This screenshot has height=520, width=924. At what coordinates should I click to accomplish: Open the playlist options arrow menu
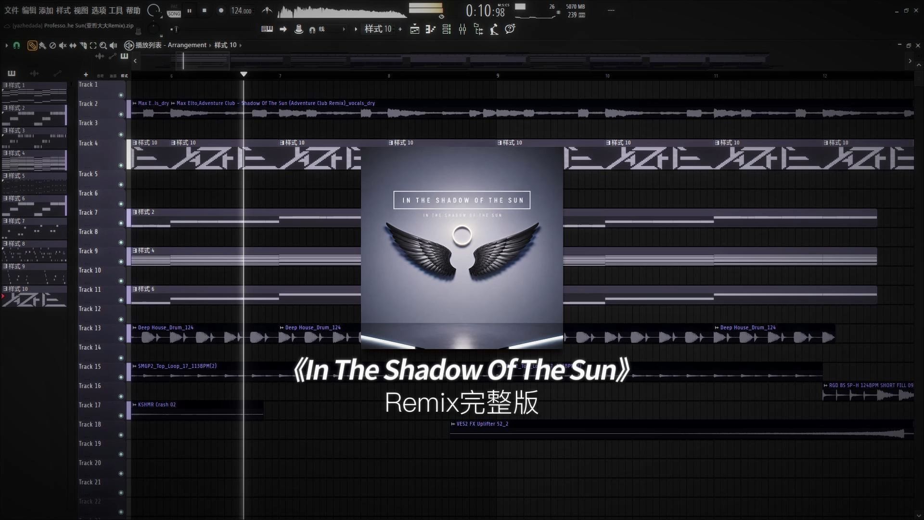pyautogui.click(x=6, y=45)
